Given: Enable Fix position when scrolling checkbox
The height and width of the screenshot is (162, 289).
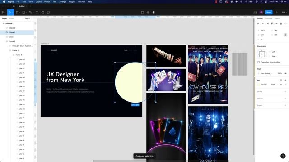Looking at the screenshot, I should pos(258,62).
